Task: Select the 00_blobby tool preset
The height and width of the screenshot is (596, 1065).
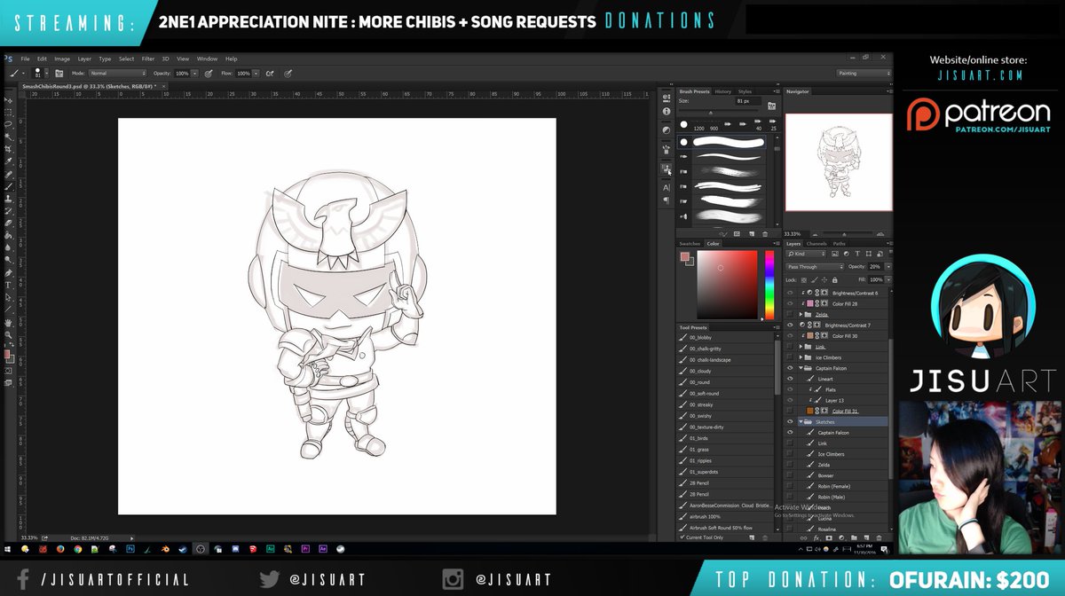Action: [700, 338]
